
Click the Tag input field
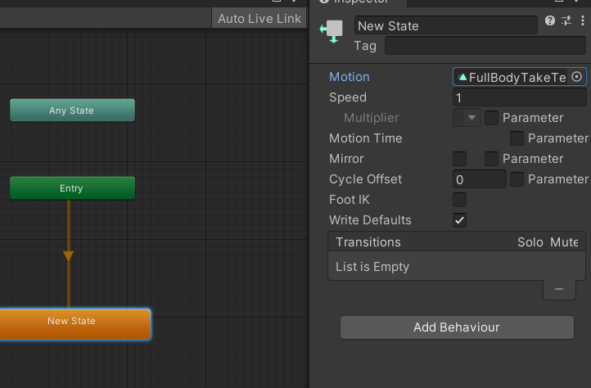[485, 46]
